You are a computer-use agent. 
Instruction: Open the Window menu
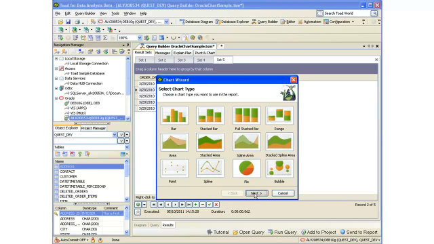point(130,14)
